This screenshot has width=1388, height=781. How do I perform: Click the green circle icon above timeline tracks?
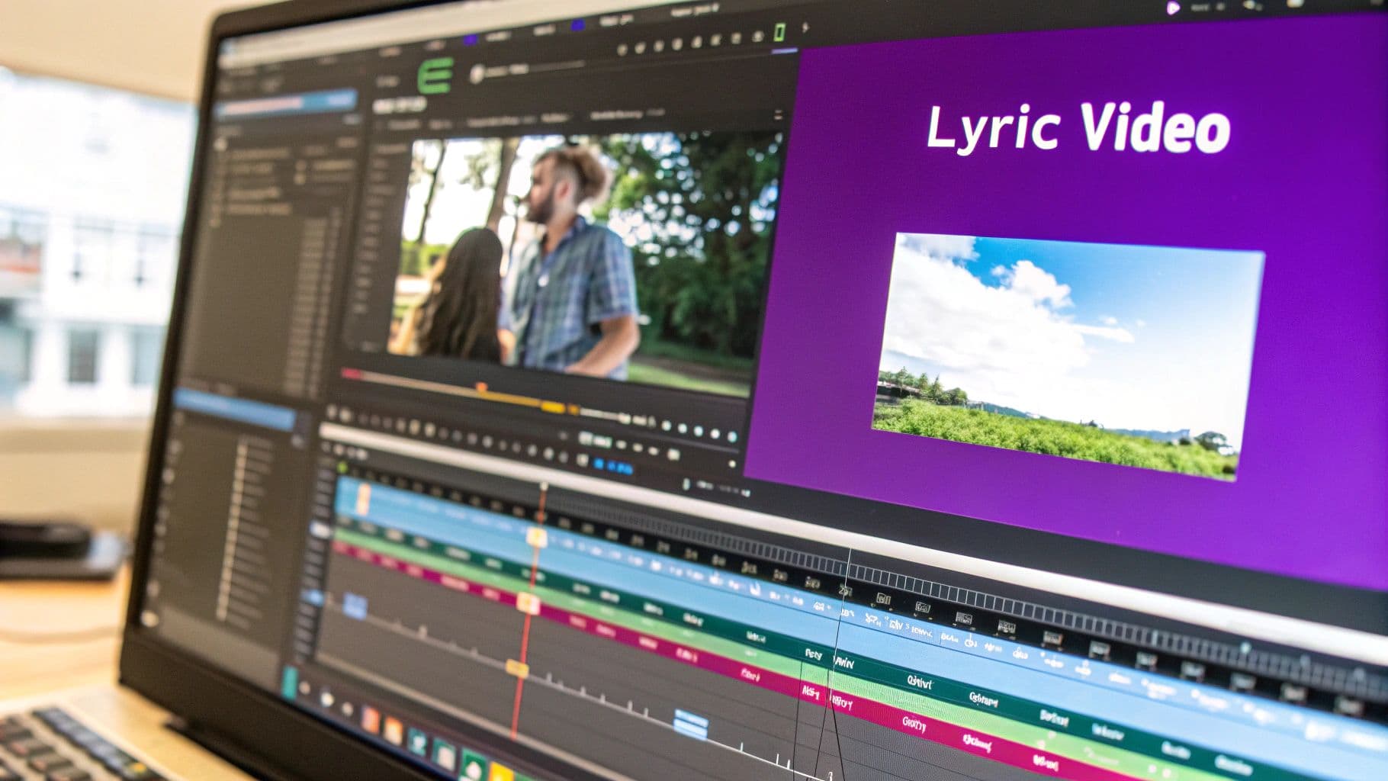[x=342, y=467]
